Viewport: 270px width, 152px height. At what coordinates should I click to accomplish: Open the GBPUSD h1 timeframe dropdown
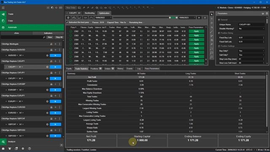click(x=21, y=136)
